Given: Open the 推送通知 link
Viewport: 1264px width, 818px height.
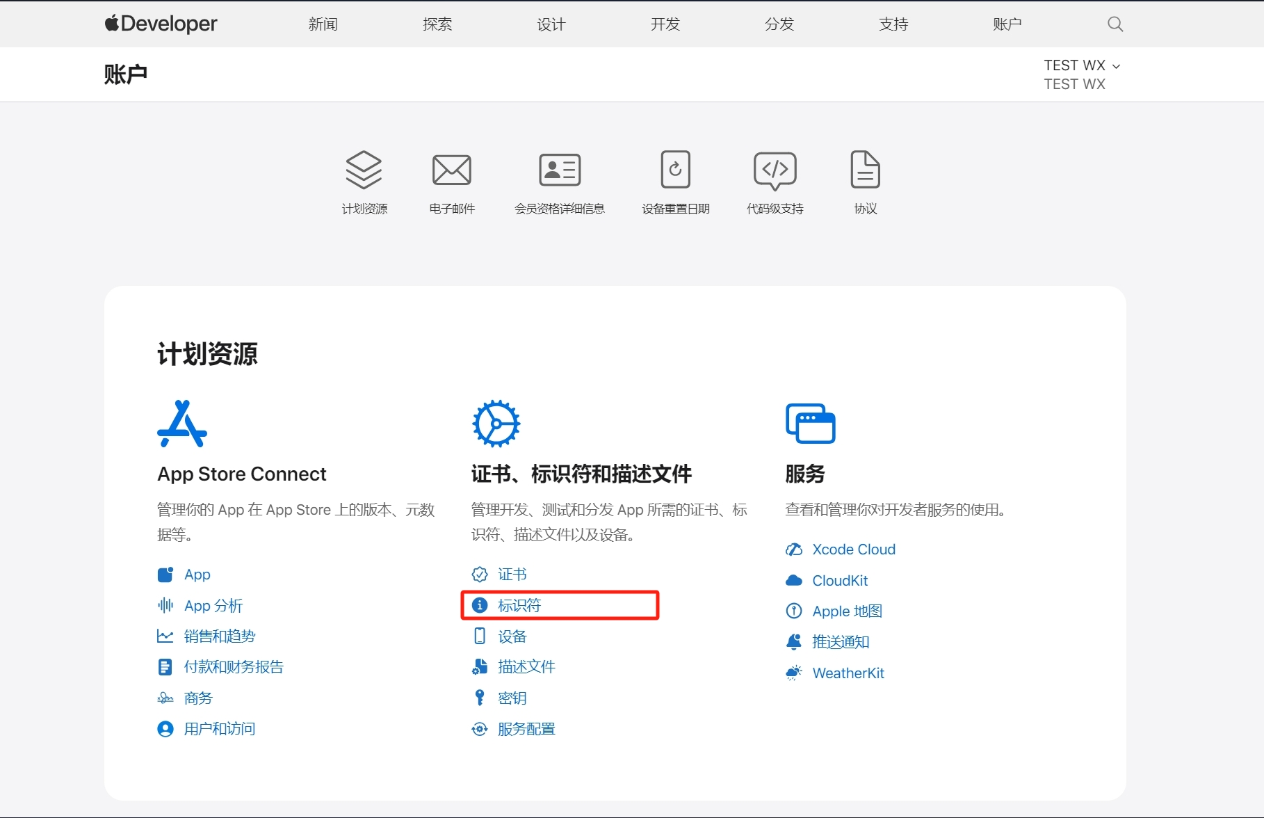Looking at the screenshot, I should pyautogui.click(x=841, y=642).
